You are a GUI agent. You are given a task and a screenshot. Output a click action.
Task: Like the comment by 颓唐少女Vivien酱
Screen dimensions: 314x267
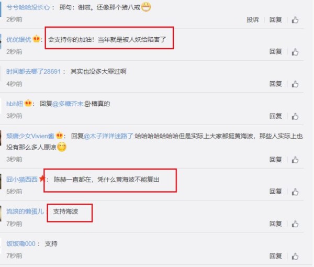click(295, 160)
